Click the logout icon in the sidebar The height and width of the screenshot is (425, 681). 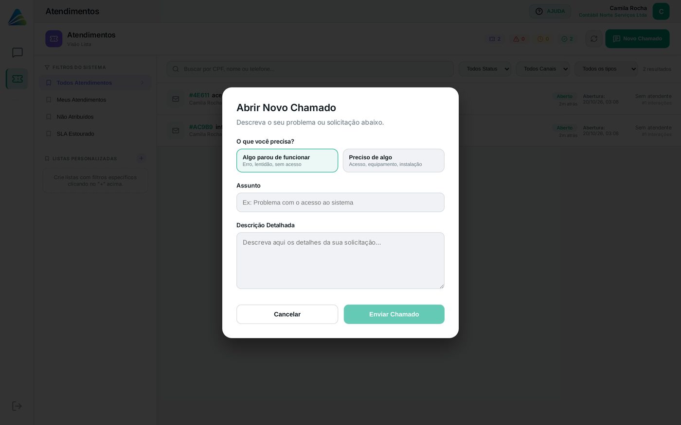click(17, 406)
